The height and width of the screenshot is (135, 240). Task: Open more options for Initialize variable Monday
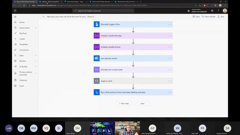click(169, 36)
